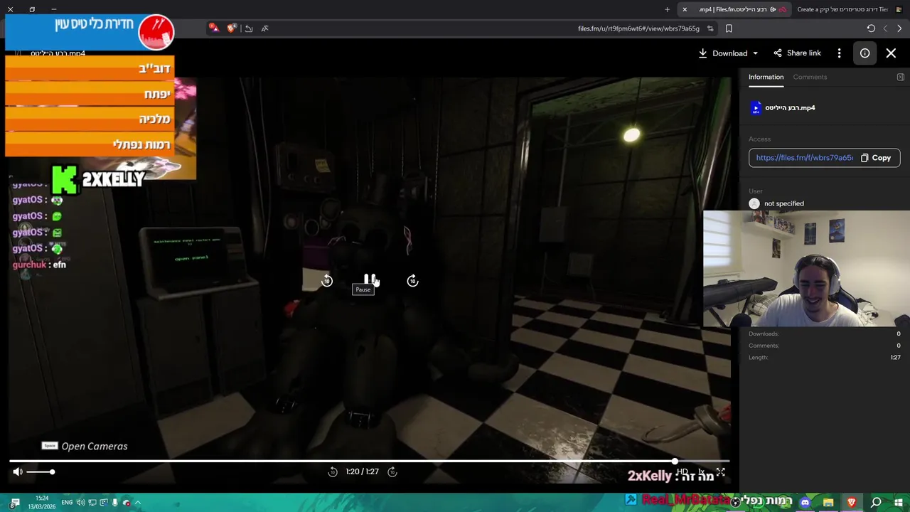Toggle the information panel icon

pyautogui.click(x=864, y=53)
